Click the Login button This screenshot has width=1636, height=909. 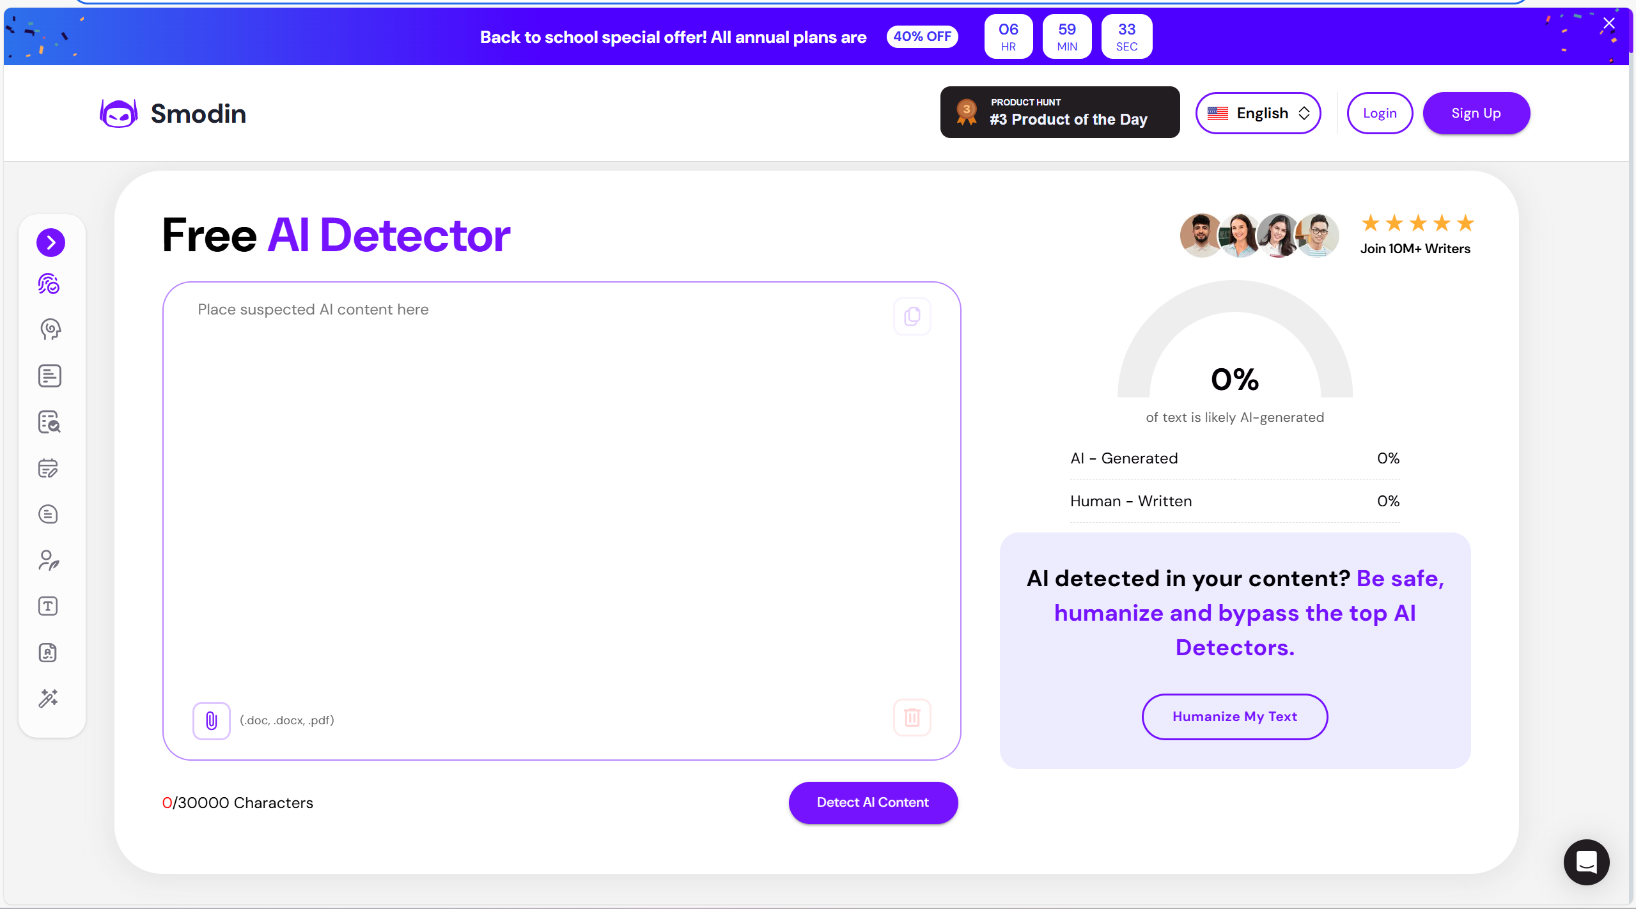(1379, 113)
